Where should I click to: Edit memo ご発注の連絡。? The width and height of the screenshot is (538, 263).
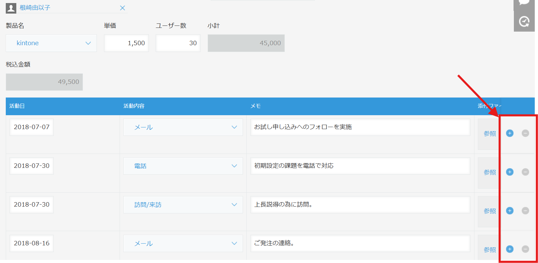(x=360, y=243)
